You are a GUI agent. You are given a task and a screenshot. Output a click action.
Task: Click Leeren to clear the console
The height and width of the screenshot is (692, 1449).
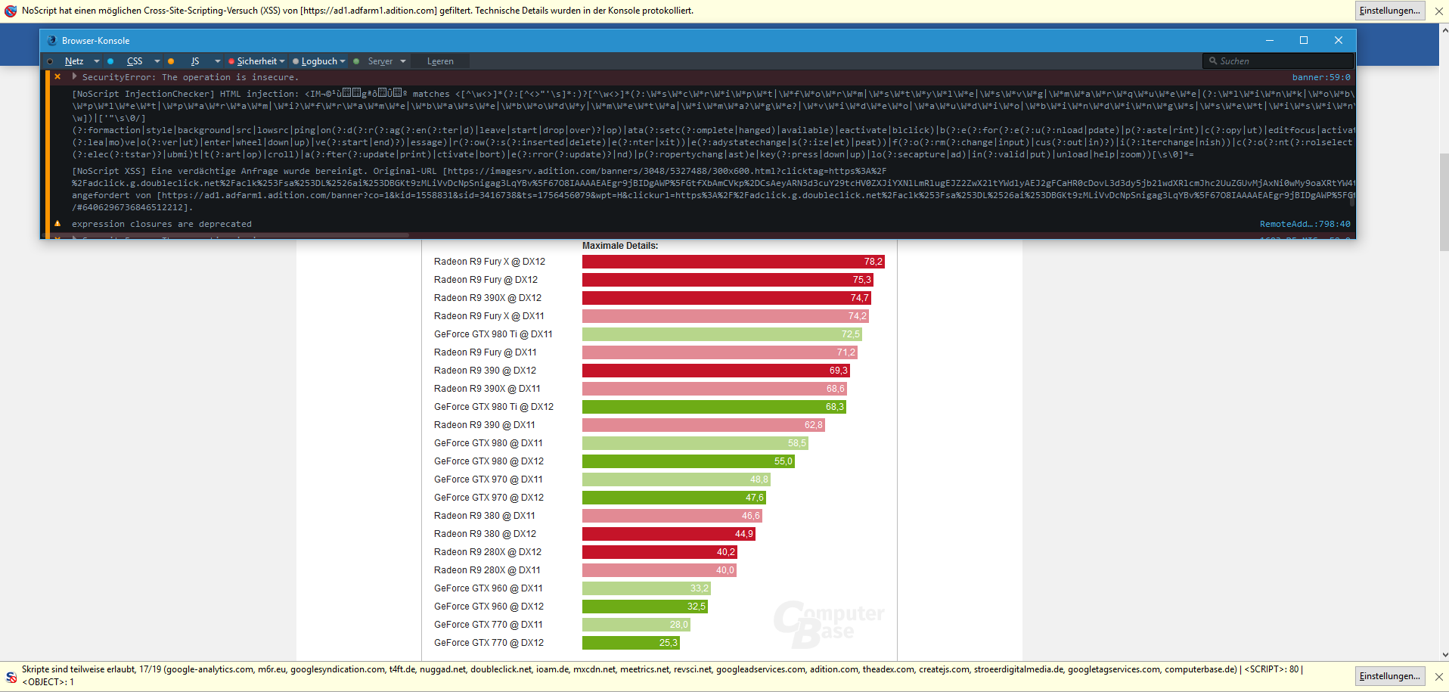(440, 61)
